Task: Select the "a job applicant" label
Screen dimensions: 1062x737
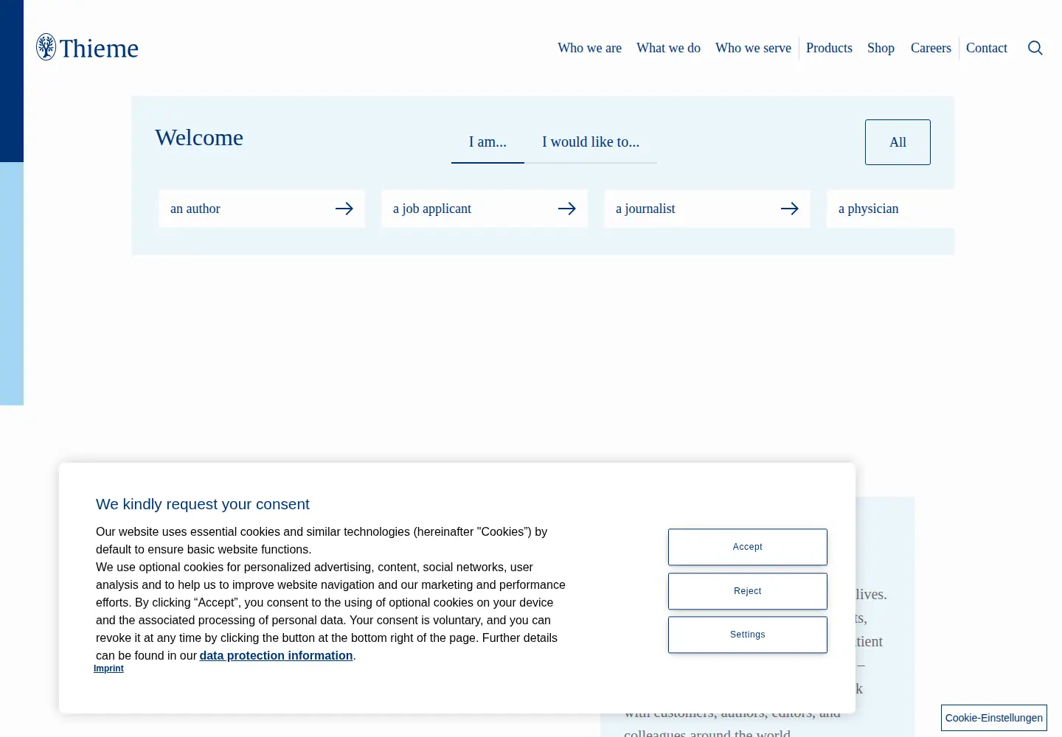Action: point(432,209)
